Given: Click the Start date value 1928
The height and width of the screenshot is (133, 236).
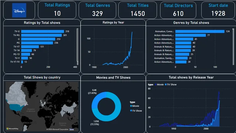Looking at the screenshot, I should click(218, 14).
